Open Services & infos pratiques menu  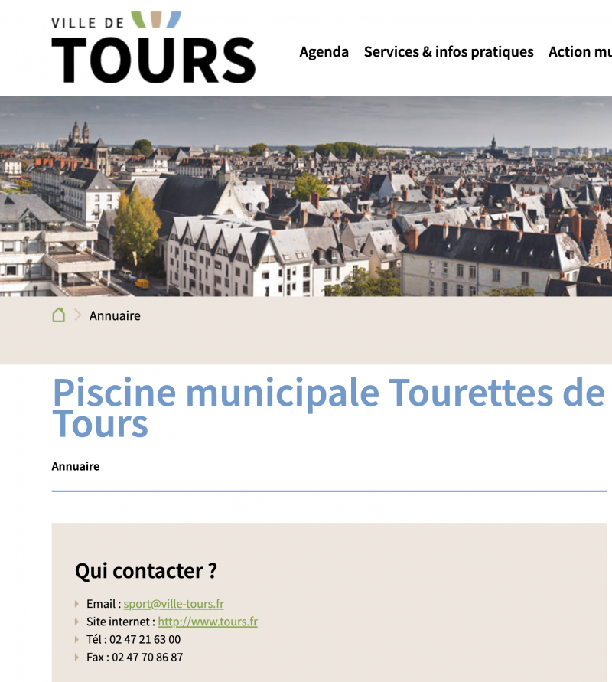pyautogui.click(x=448, y=52)
